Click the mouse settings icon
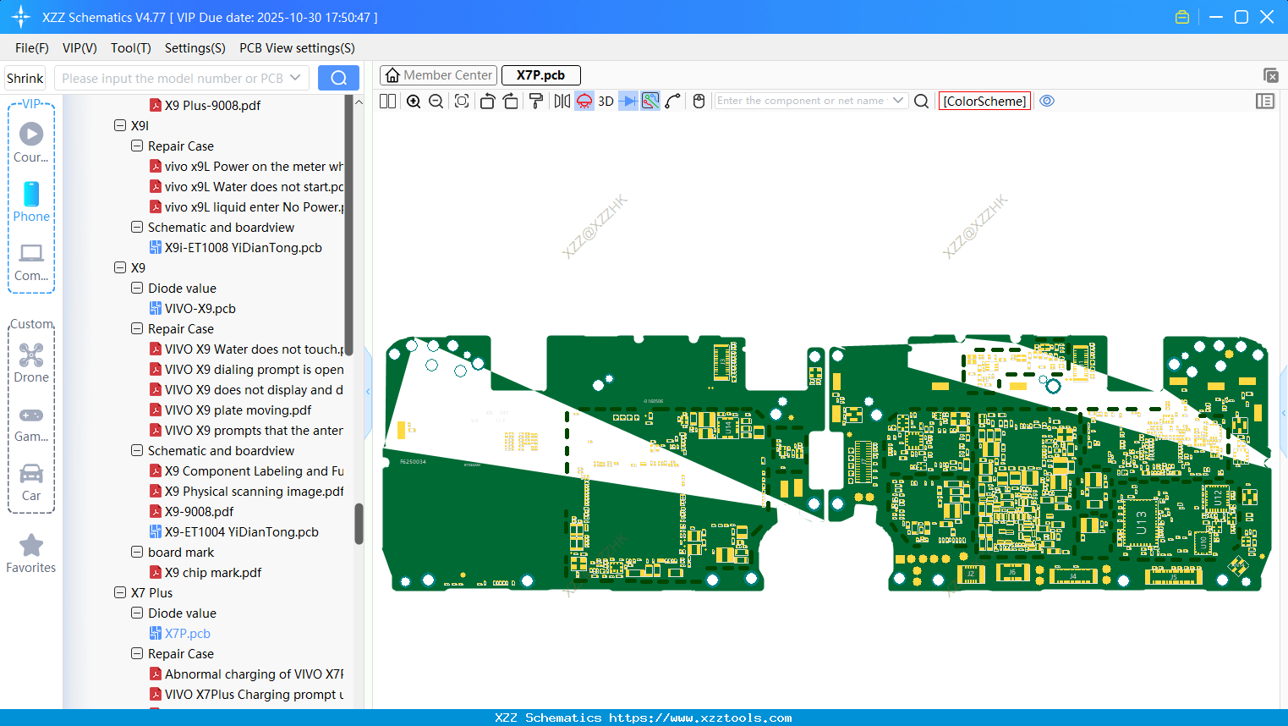The image size is (1288, 726). tap(699, 102)
